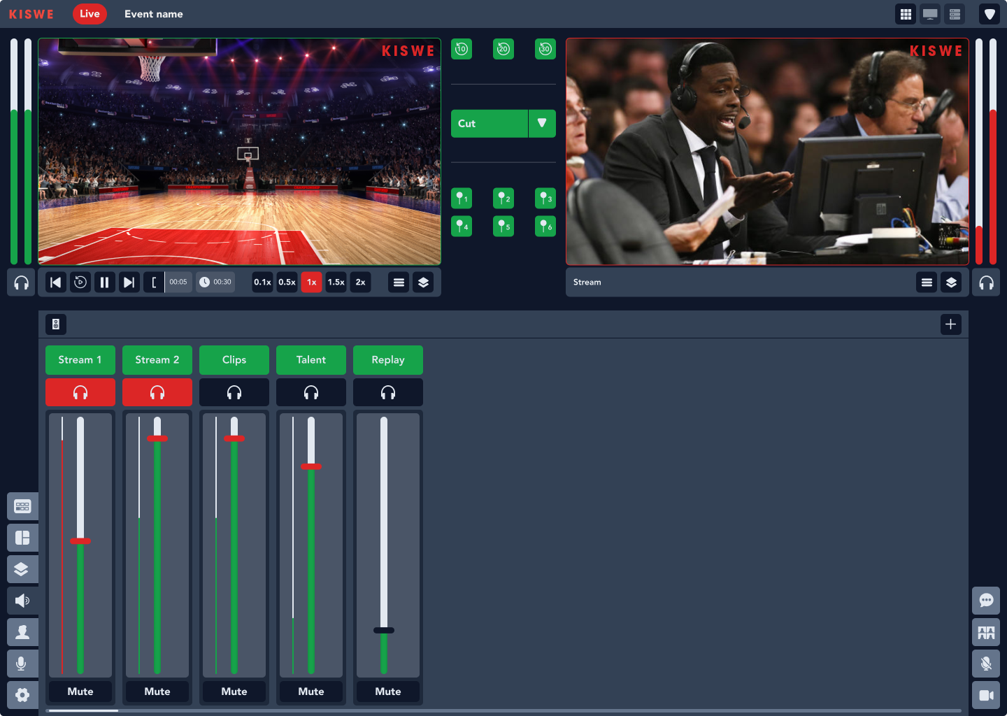This screenshot has height=716, width=1007.
Task: Click the 00:05 in-point time field
Action: 178,282
